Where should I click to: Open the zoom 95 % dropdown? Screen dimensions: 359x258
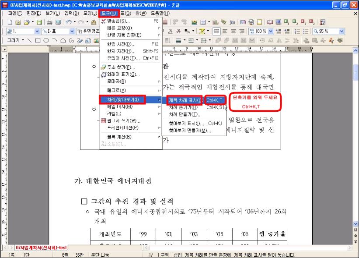342,31
